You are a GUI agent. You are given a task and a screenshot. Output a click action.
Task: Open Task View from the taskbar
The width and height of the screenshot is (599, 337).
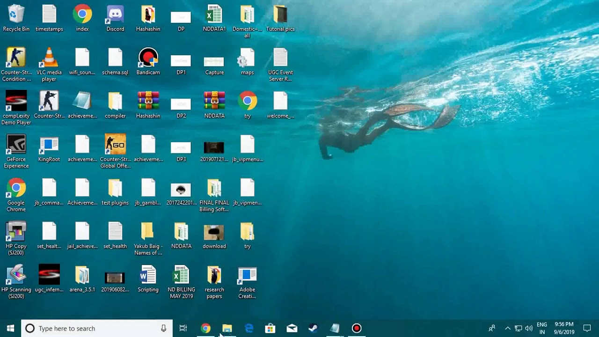click(183, 328)
